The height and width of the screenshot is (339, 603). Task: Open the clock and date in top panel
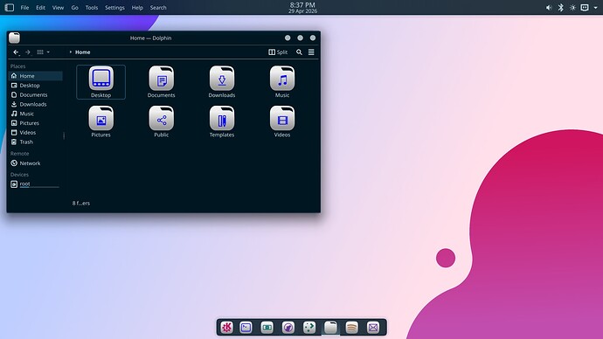[302, 8]
